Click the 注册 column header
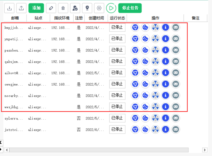 (79, 18)
